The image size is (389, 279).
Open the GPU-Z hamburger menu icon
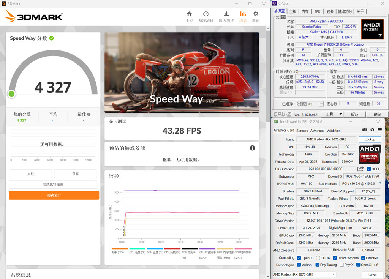tap(380, 129)
